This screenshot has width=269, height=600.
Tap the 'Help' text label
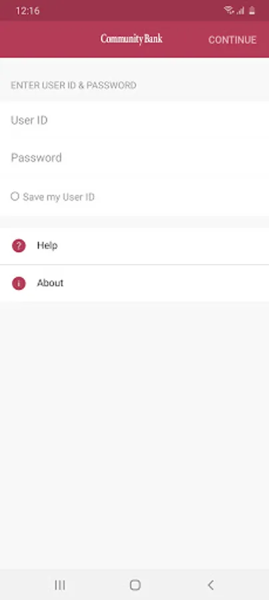(x=47, y=245)
